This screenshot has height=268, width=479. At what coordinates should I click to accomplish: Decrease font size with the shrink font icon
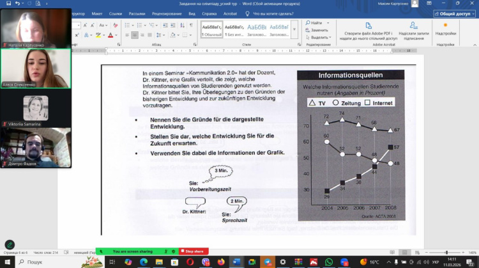coord(92,25)
